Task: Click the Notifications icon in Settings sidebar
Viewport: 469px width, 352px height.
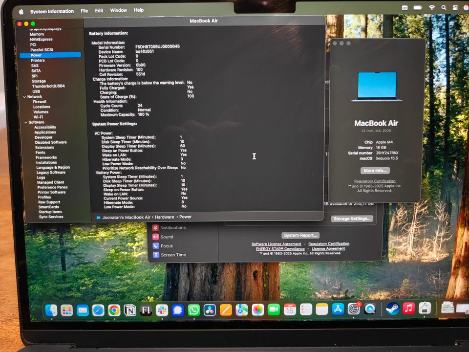Action: [x=155, y=228]
